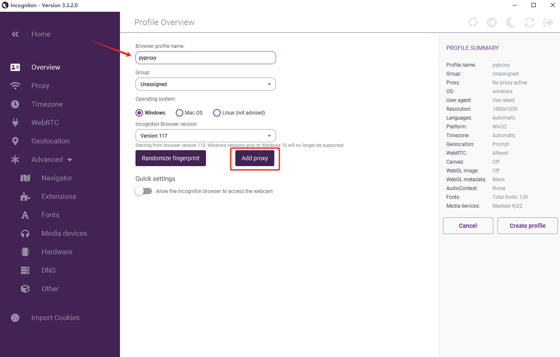Image resolution: width=560 pixels, height=357 pixels.
Task: Click 'Total fonts: 139' value
Action: point(510,197)
